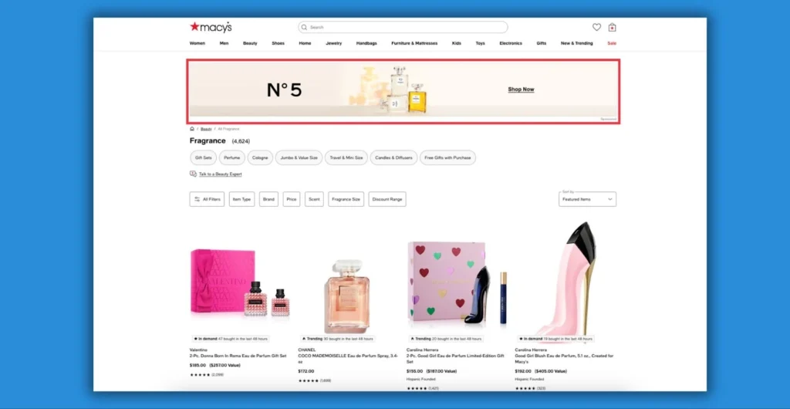This screenshot has width=790, height=409.
Task: Go to home via breadcrumb house icon
Action: pos(192,129)
